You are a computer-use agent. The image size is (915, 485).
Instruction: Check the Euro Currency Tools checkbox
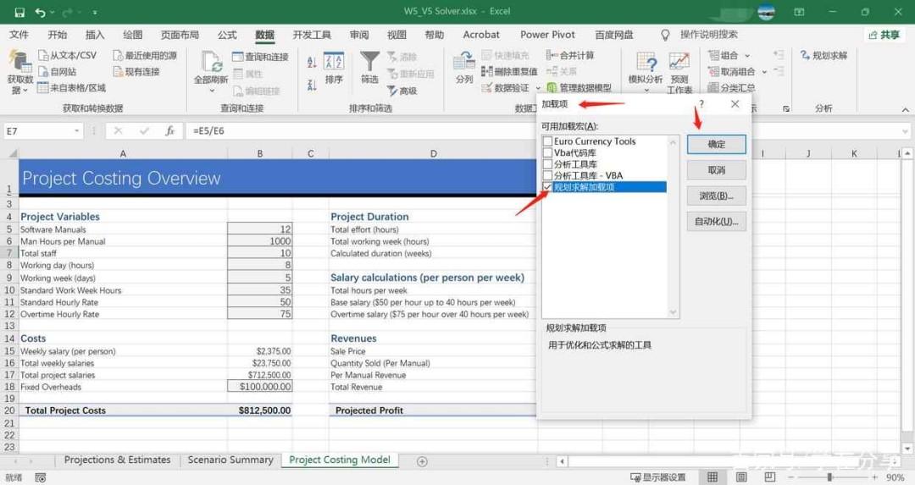[547, 141]
